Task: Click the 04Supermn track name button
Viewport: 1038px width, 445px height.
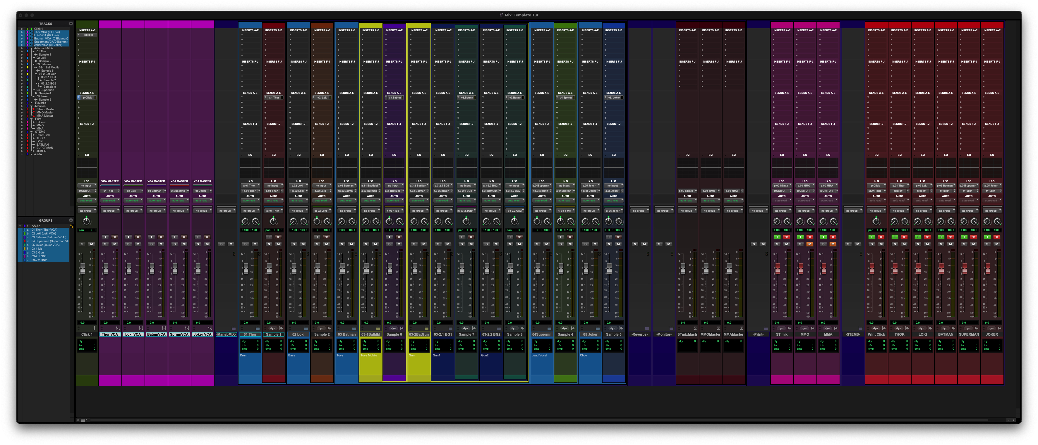Action: (542, 335)
